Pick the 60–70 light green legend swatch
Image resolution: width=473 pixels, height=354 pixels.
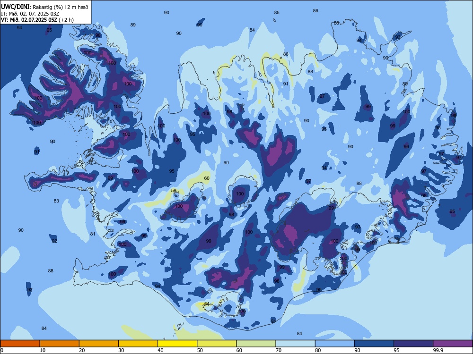[x=256, y=344]
